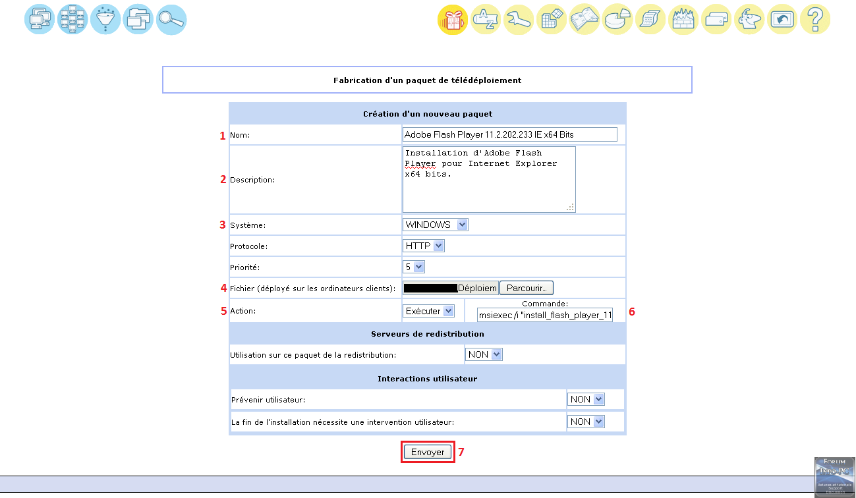Open the pie chart statistics icon

click(x=617, y=20)
